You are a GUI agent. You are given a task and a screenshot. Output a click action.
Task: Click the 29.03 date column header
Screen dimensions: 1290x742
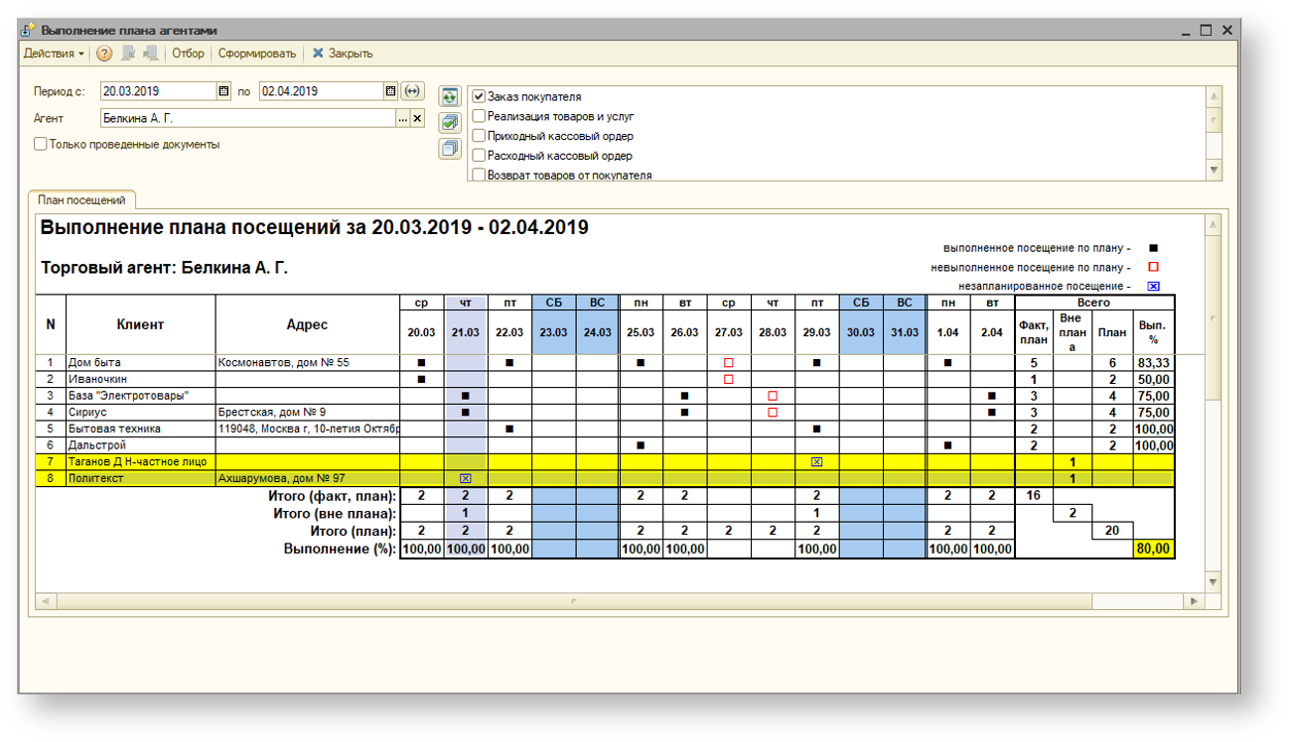(x=816, y=332)
